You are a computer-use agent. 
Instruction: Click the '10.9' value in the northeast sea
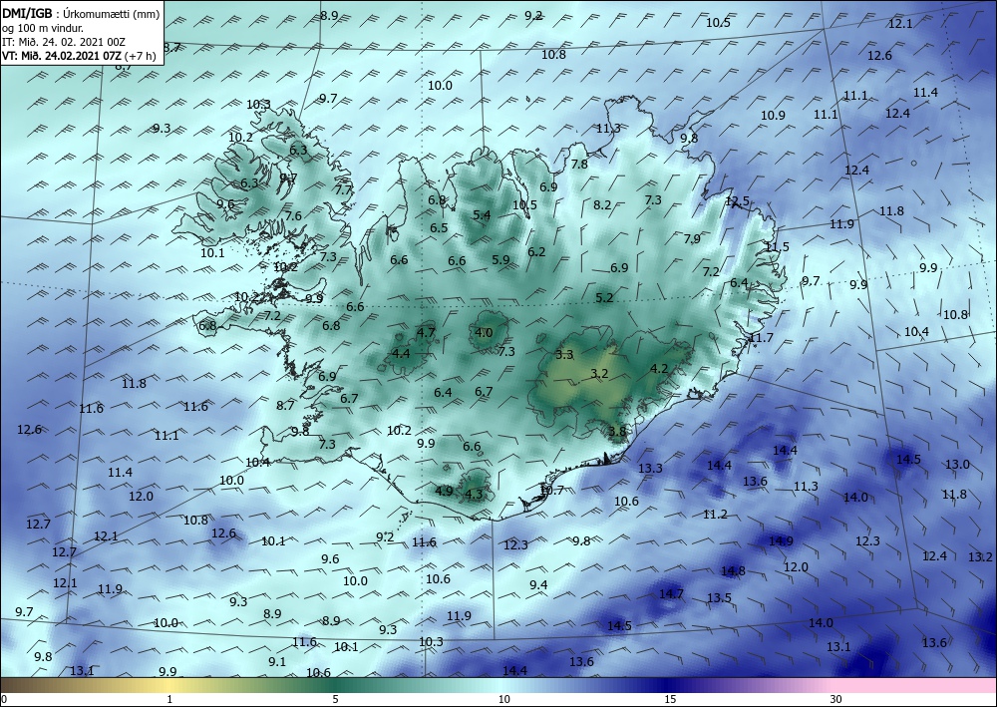pyautogui.click(x=774, y=115)
